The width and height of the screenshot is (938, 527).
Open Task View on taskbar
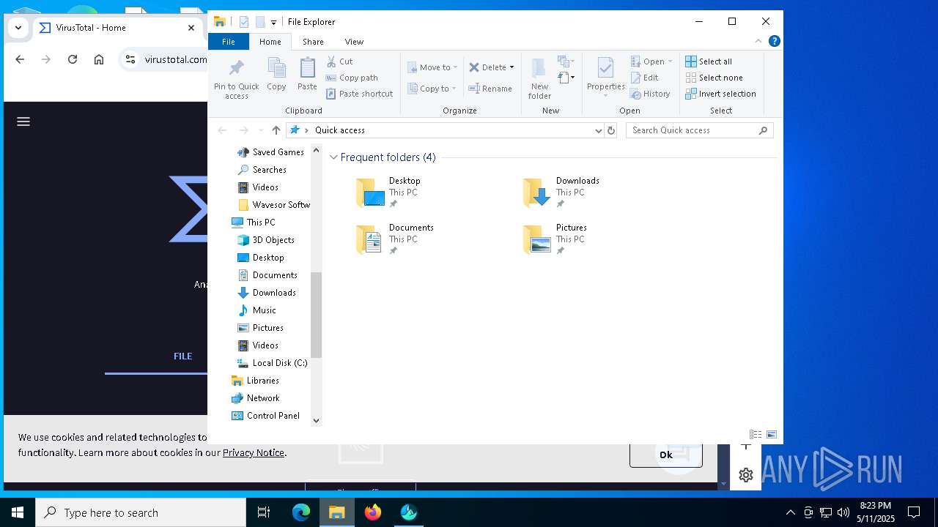click(264, 512)
